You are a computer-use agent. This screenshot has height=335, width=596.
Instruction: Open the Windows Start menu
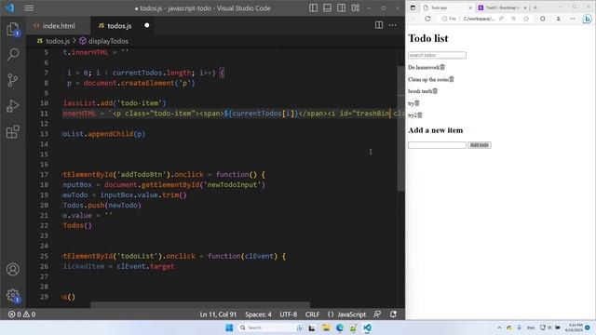(229, 328)
